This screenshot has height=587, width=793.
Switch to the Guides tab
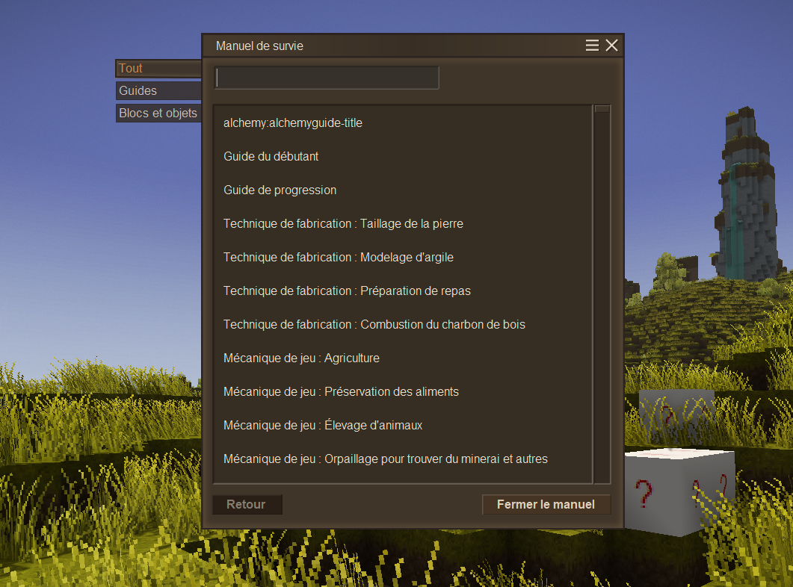pos(158,90)
